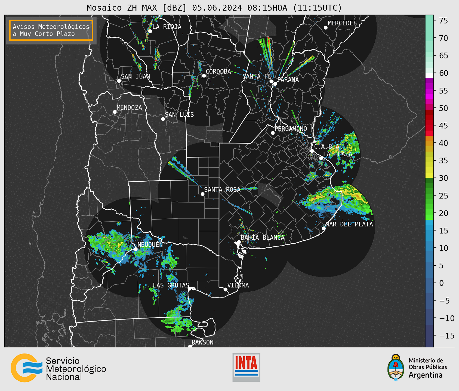459x391 pixels.
Task: Click the NEUQUÉN label text
Action: 150,244
